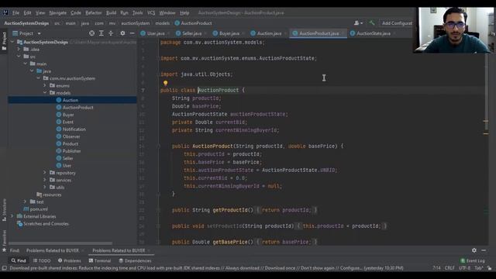Collapse the com.mv.auctionSystem package
The height and width of the screenshot is (279, 496).
click(x=39, y=78)
